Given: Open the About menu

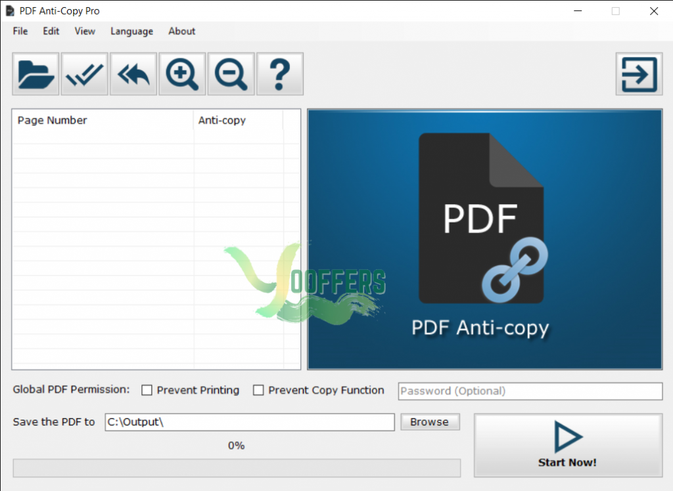Looking at the screenshot, I should click(182, 32).
